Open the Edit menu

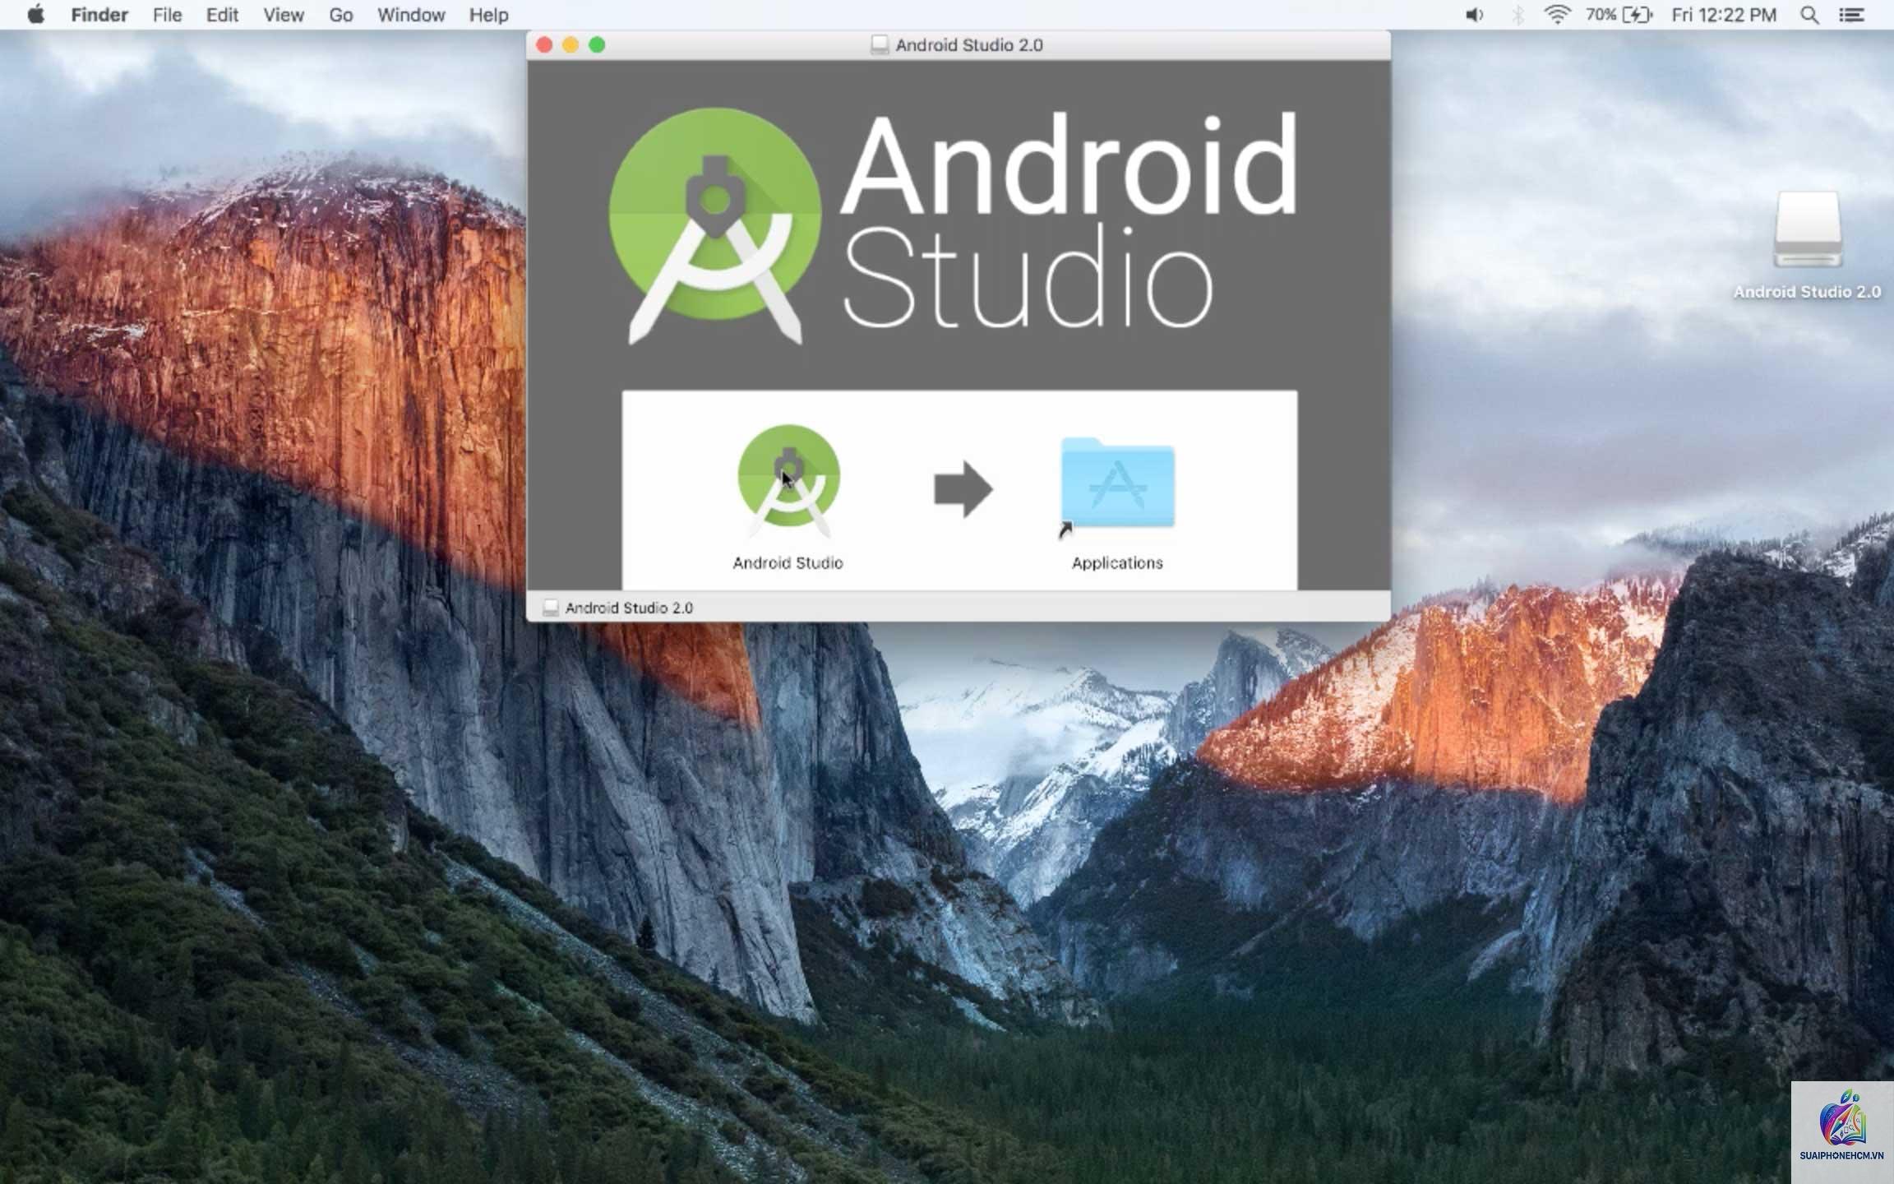point(222,15)
